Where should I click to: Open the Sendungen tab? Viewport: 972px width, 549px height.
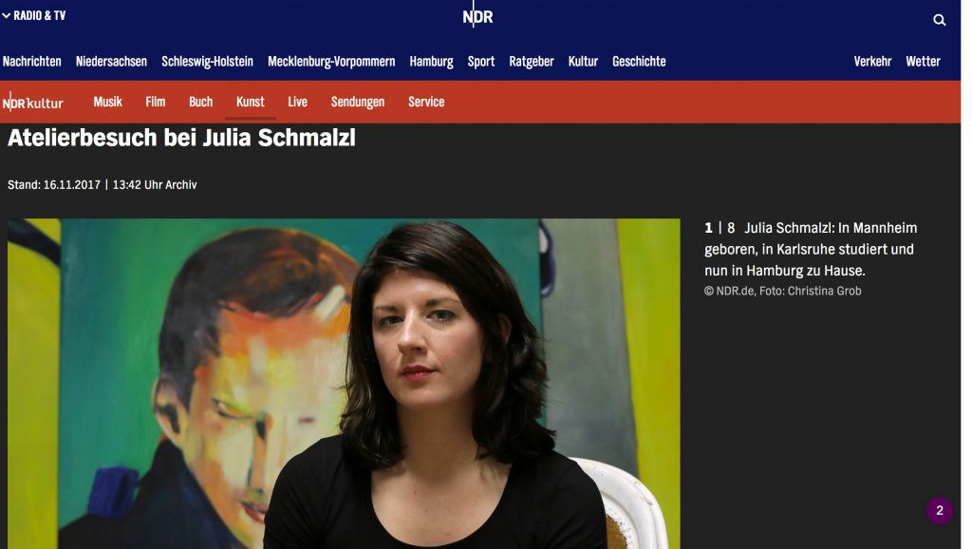tap(358, 102)
